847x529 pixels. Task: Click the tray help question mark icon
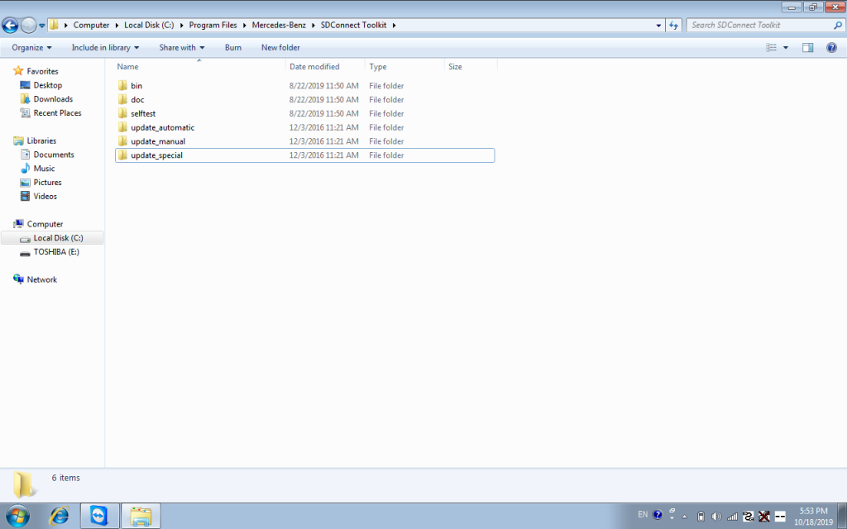658,515
